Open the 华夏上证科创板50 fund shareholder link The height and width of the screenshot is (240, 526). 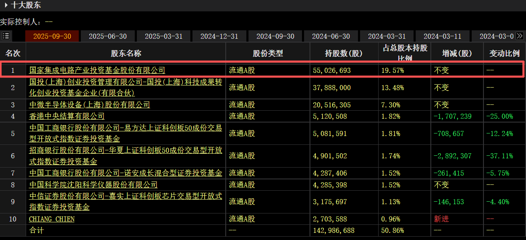coord(125,156)
